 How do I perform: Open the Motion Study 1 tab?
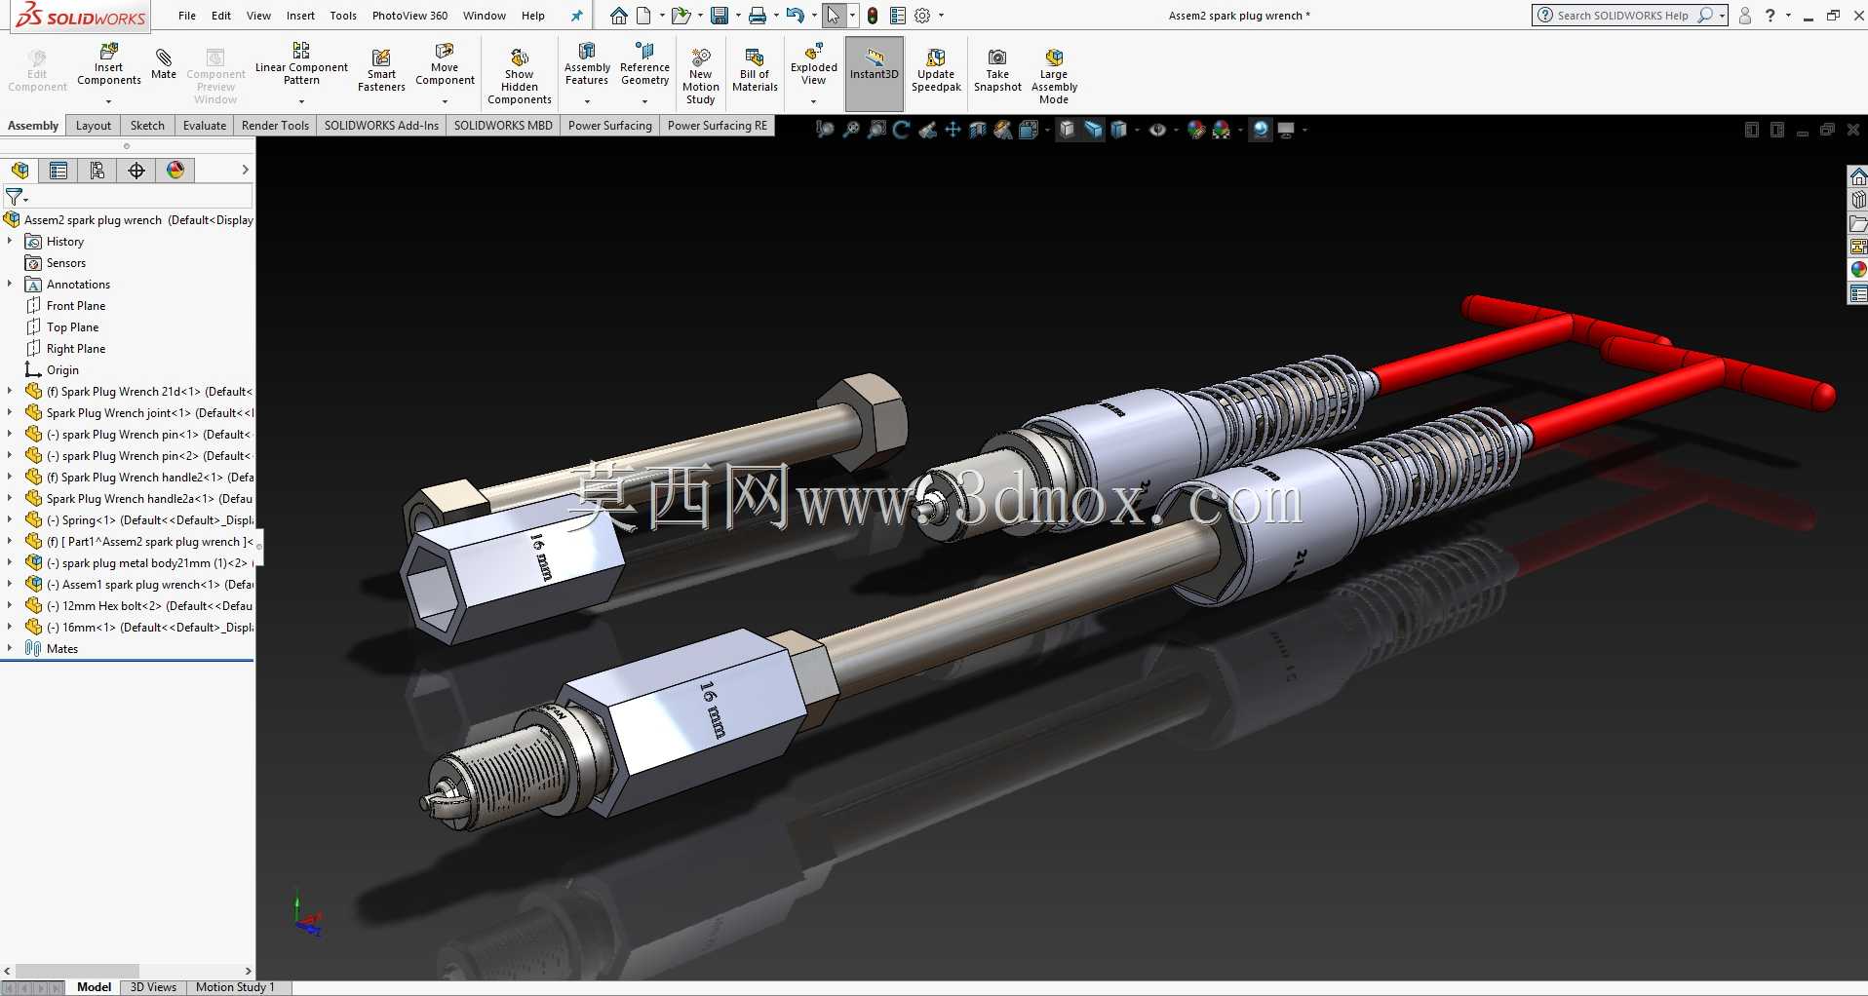click(235, 987)
